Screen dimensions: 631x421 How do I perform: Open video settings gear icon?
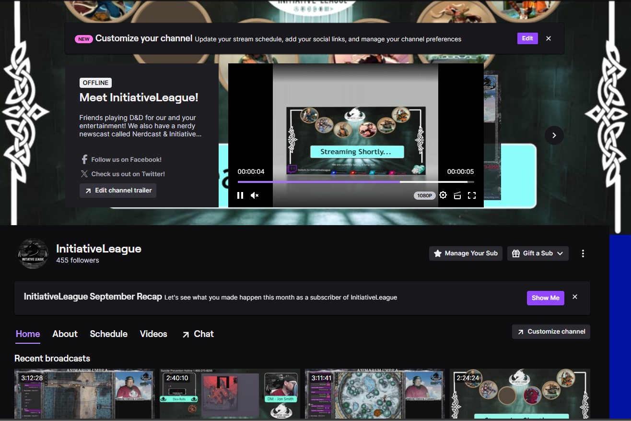pyautogui.click(x=443, y=195)
